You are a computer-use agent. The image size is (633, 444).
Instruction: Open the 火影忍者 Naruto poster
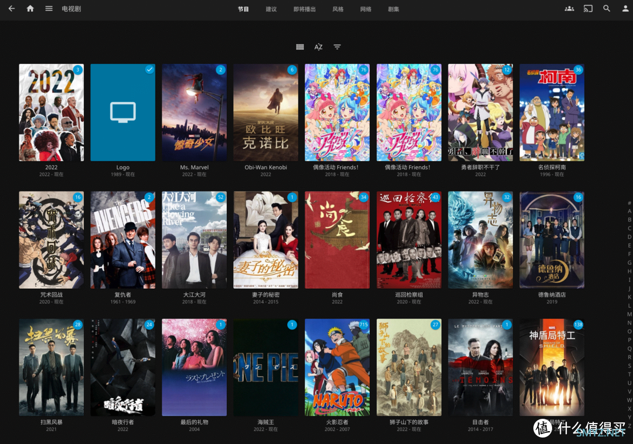pos(337,367)
